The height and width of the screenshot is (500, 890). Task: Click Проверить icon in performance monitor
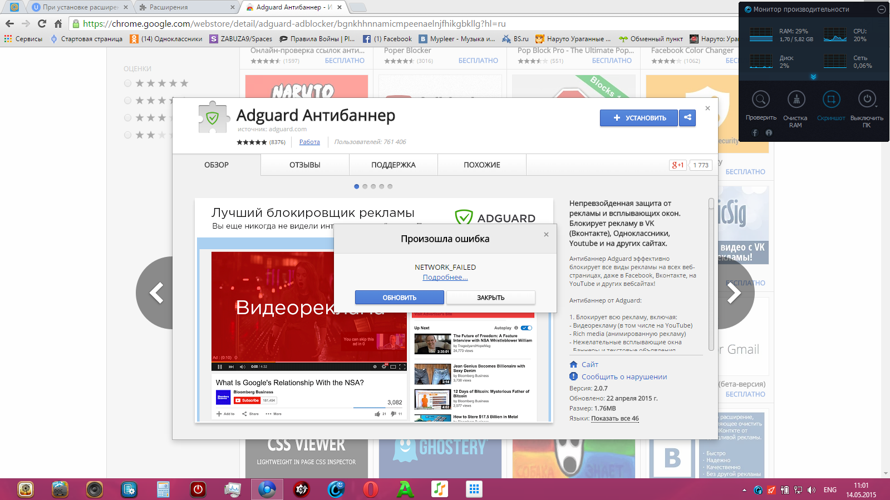point(760,100)
